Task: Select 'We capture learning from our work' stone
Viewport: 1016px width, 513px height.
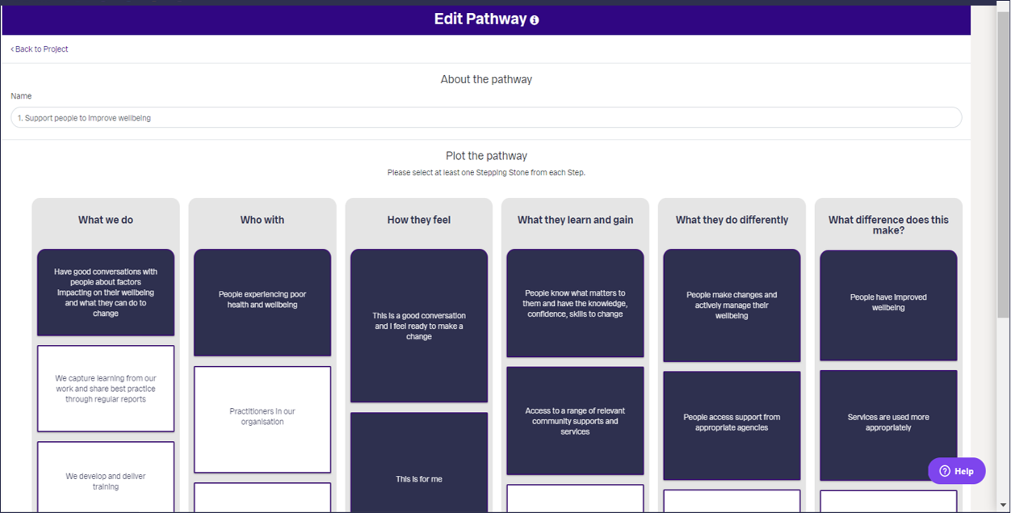Action: pos(106,389)
